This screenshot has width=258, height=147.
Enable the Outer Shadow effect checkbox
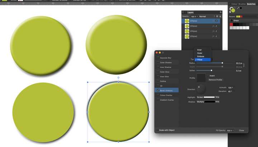158,63
